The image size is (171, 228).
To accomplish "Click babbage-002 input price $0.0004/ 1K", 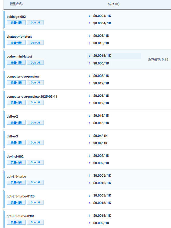I will 102,16.
